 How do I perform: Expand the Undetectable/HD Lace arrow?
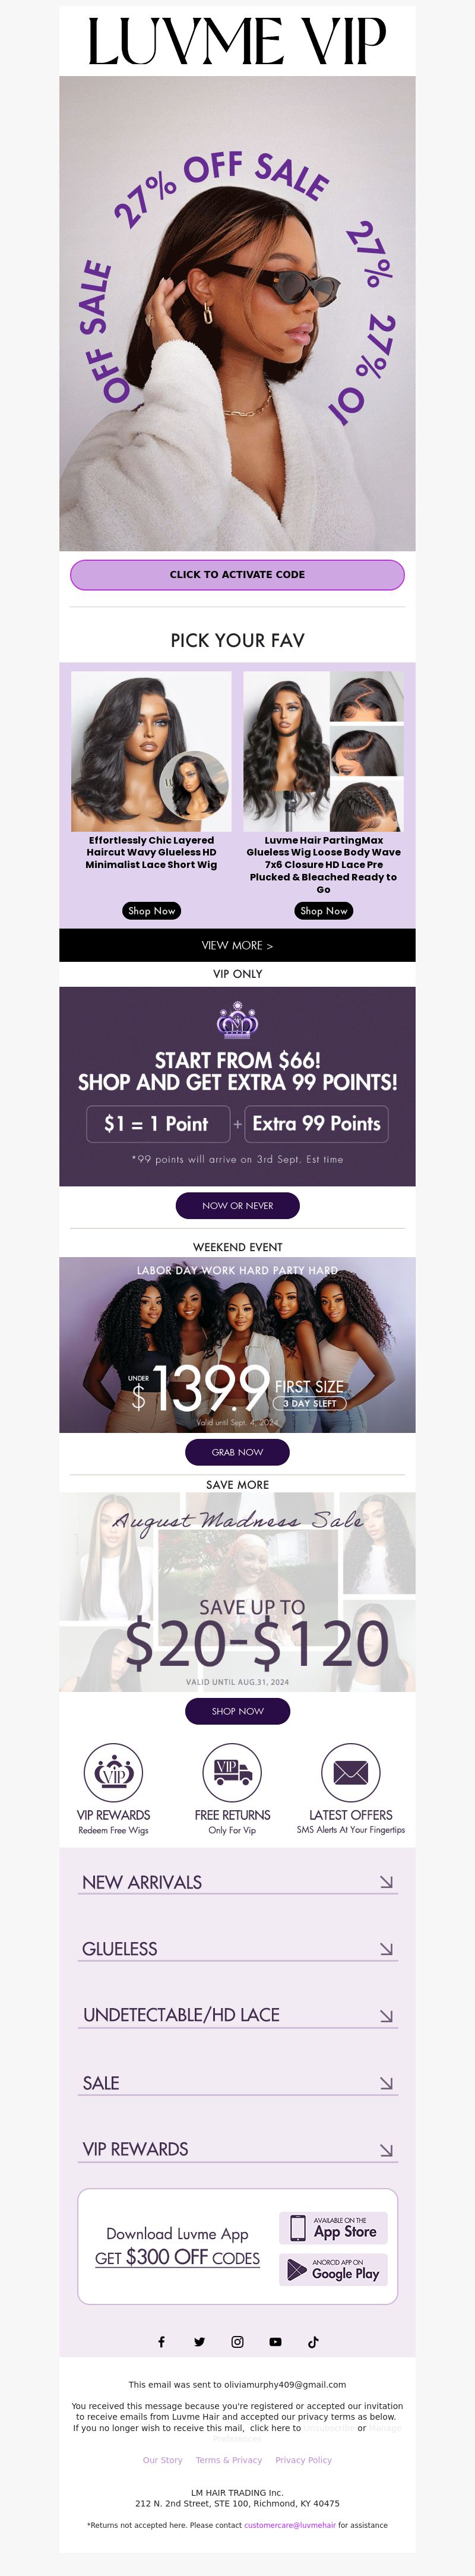[x=386, y=2015]
